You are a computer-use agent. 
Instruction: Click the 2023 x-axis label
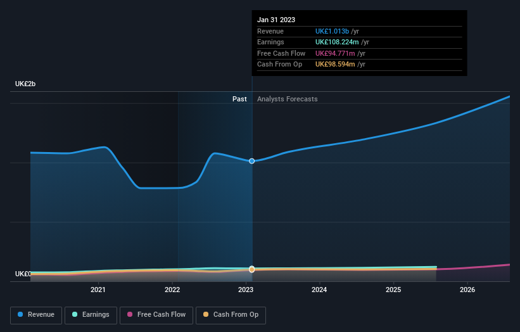246,290
